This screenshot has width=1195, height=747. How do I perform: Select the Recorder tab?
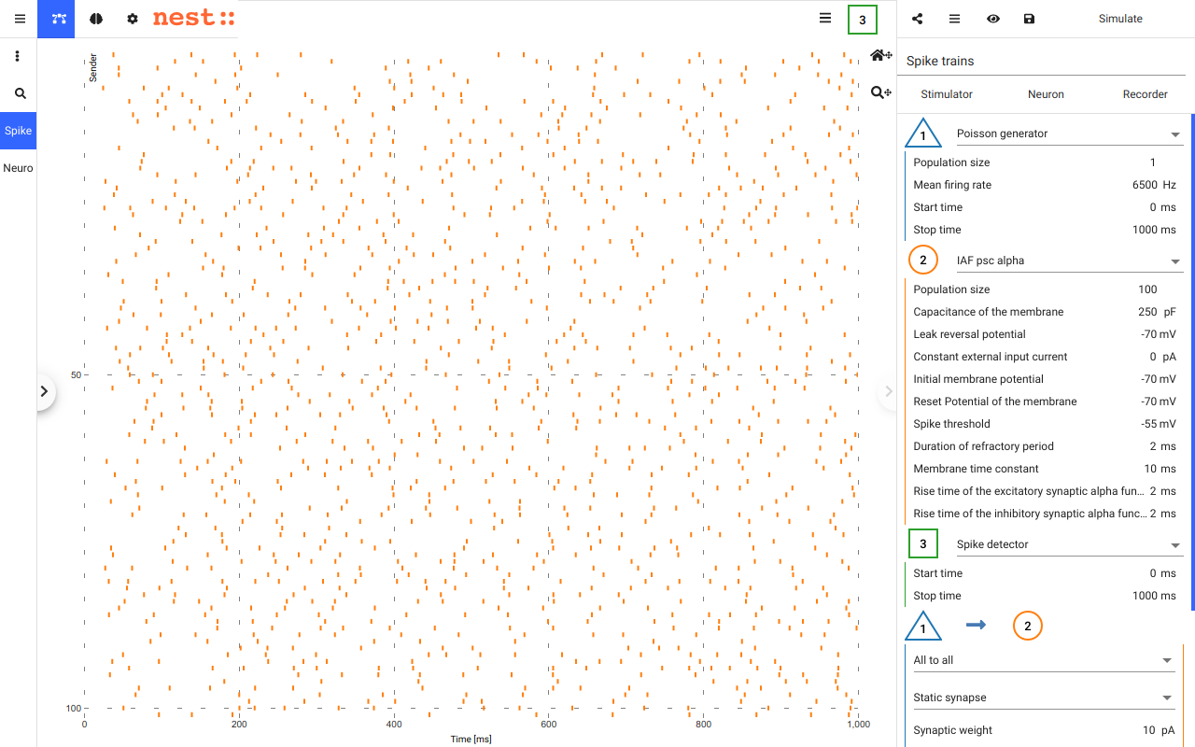1145,94
